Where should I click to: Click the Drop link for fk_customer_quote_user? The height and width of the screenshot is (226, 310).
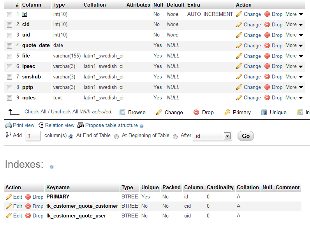tap(38, 216)
